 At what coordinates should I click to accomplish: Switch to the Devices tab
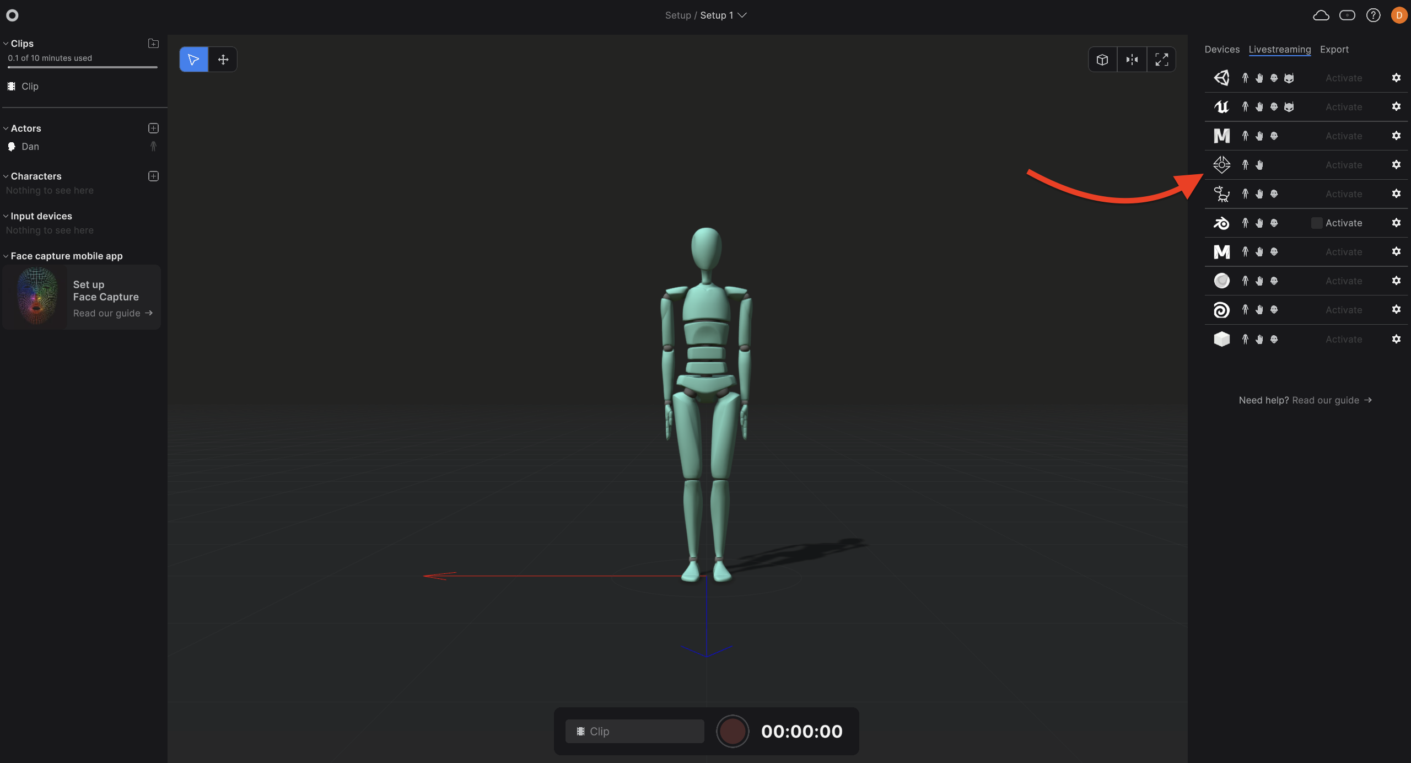coord(1222,49)
